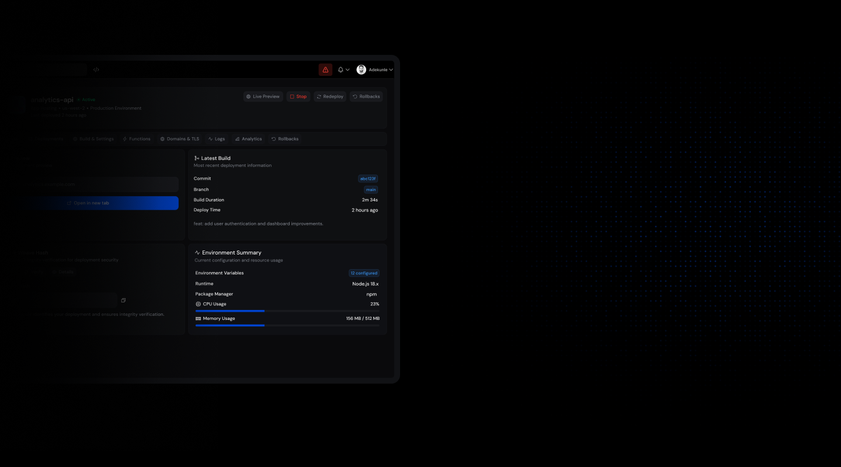
Task: Open the preview in a new tab
Action: (89, 203)
